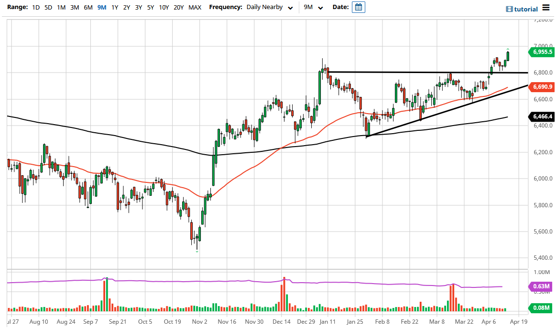Click the red 6,690.9 price badge
The image size is (557, 328).
click(x=542, y=87)
